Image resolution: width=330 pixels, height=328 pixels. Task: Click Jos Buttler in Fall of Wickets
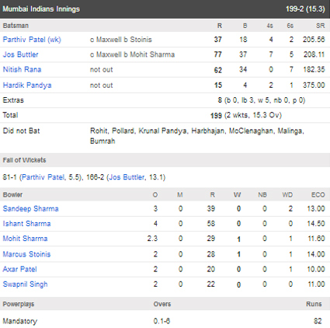click(x=127, y=177)
